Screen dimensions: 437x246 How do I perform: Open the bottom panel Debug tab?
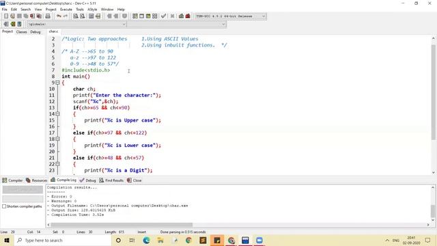pyautogui.click(x=88, y=180)
